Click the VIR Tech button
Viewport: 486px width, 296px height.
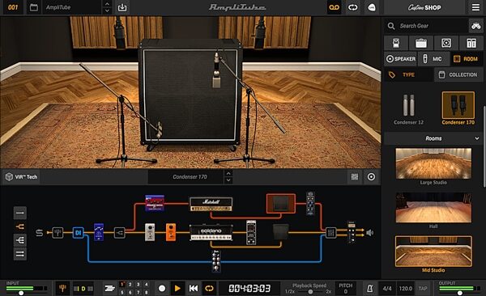[x=21, y=177]
